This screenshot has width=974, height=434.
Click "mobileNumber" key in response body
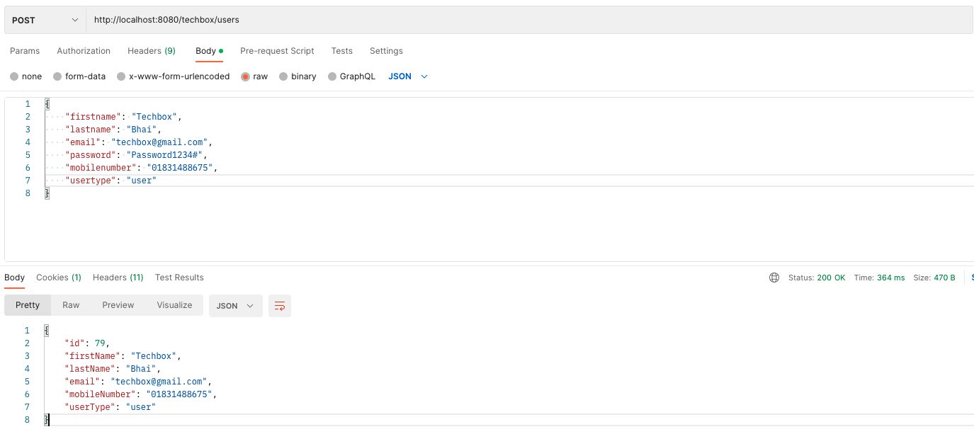click(x=101, y=394)
